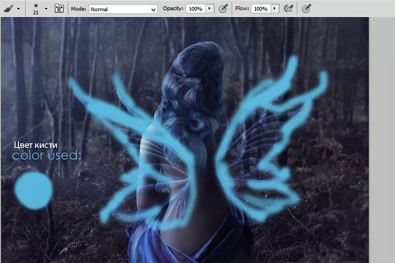The width and height of the screenshot is (395, 263).
Task: Click the blue color swatch circle
Action: pos(33,191)
